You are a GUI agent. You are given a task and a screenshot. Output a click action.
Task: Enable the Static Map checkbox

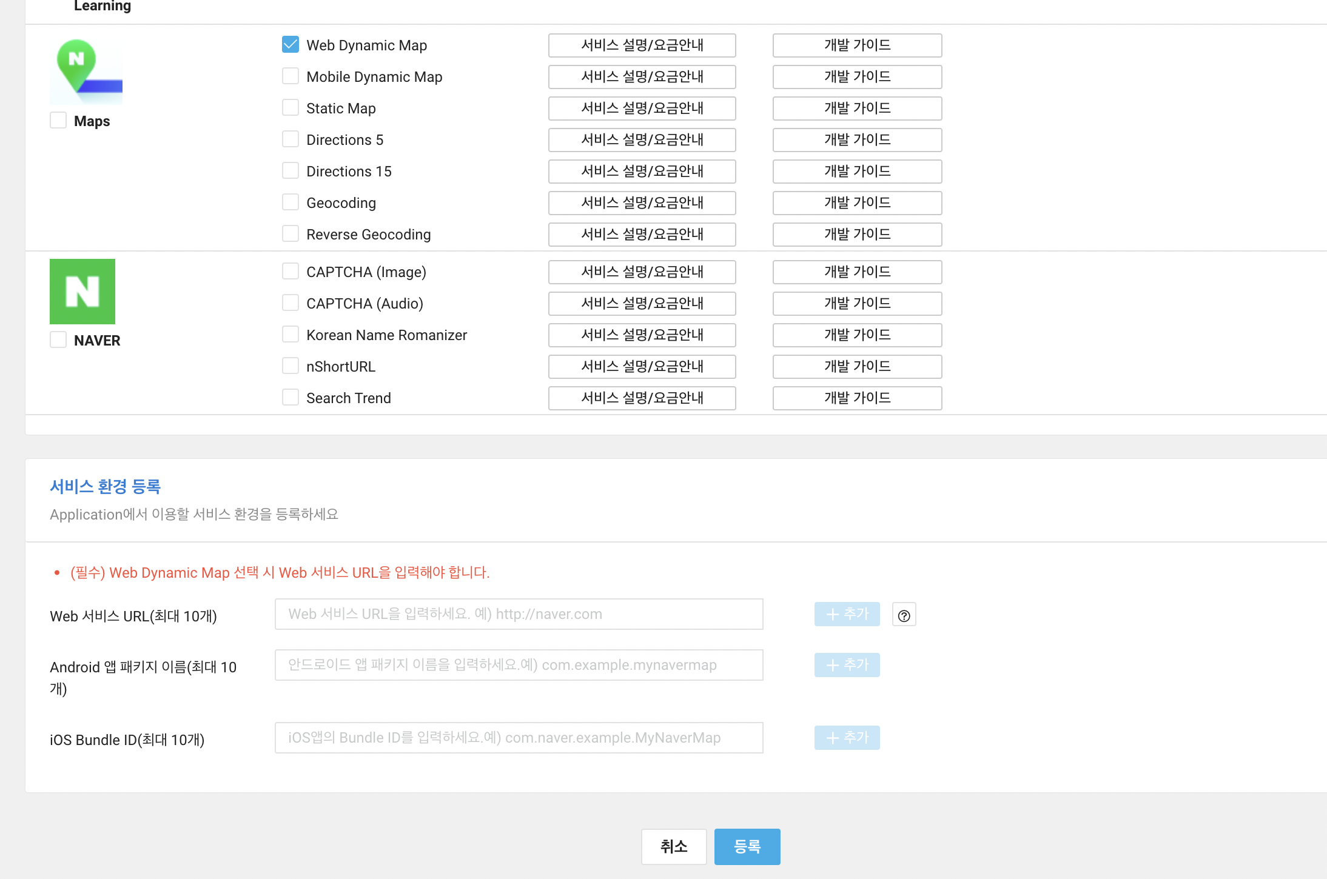[x=291, y=107]
